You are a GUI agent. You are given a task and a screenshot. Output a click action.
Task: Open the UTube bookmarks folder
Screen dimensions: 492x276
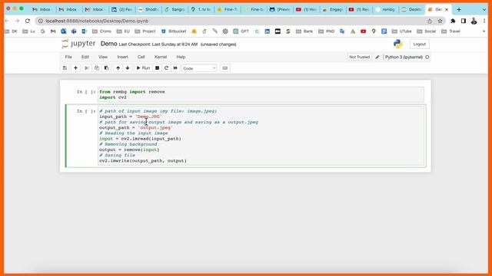point(401,31)
